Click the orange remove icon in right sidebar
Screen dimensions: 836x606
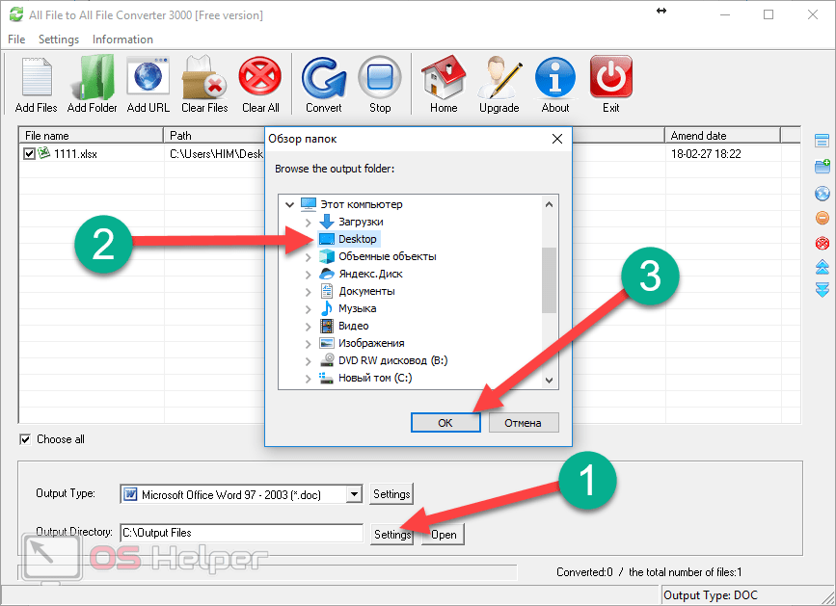pos(823,218)
